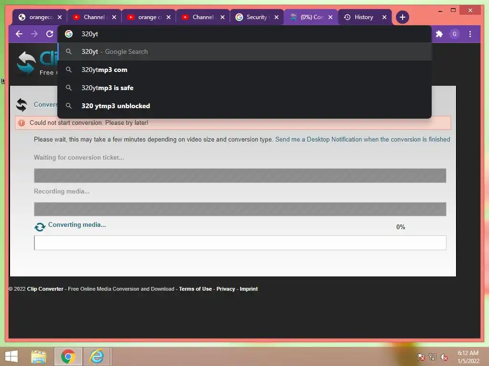Open a new tab with the plus button
This screenshot has height=366, width=489.
402,17
